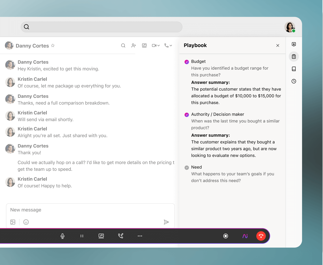Attach an image to the new message

(x=13, y=222)
